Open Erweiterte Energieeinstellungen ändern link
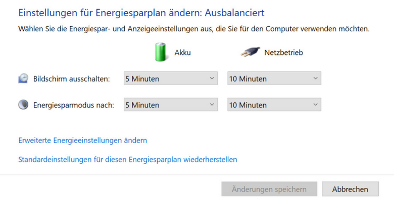 pos(83,141)
